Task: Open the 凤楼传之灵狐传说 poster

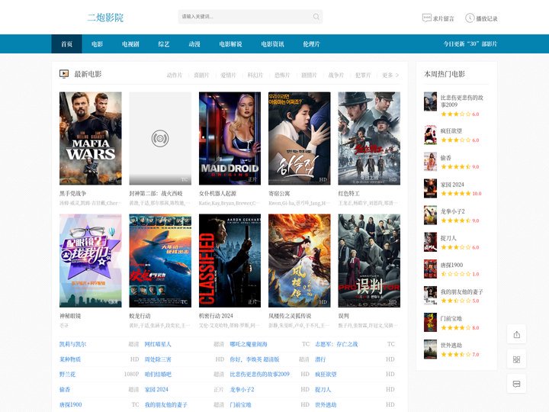Action: click(x=300, y=261)
